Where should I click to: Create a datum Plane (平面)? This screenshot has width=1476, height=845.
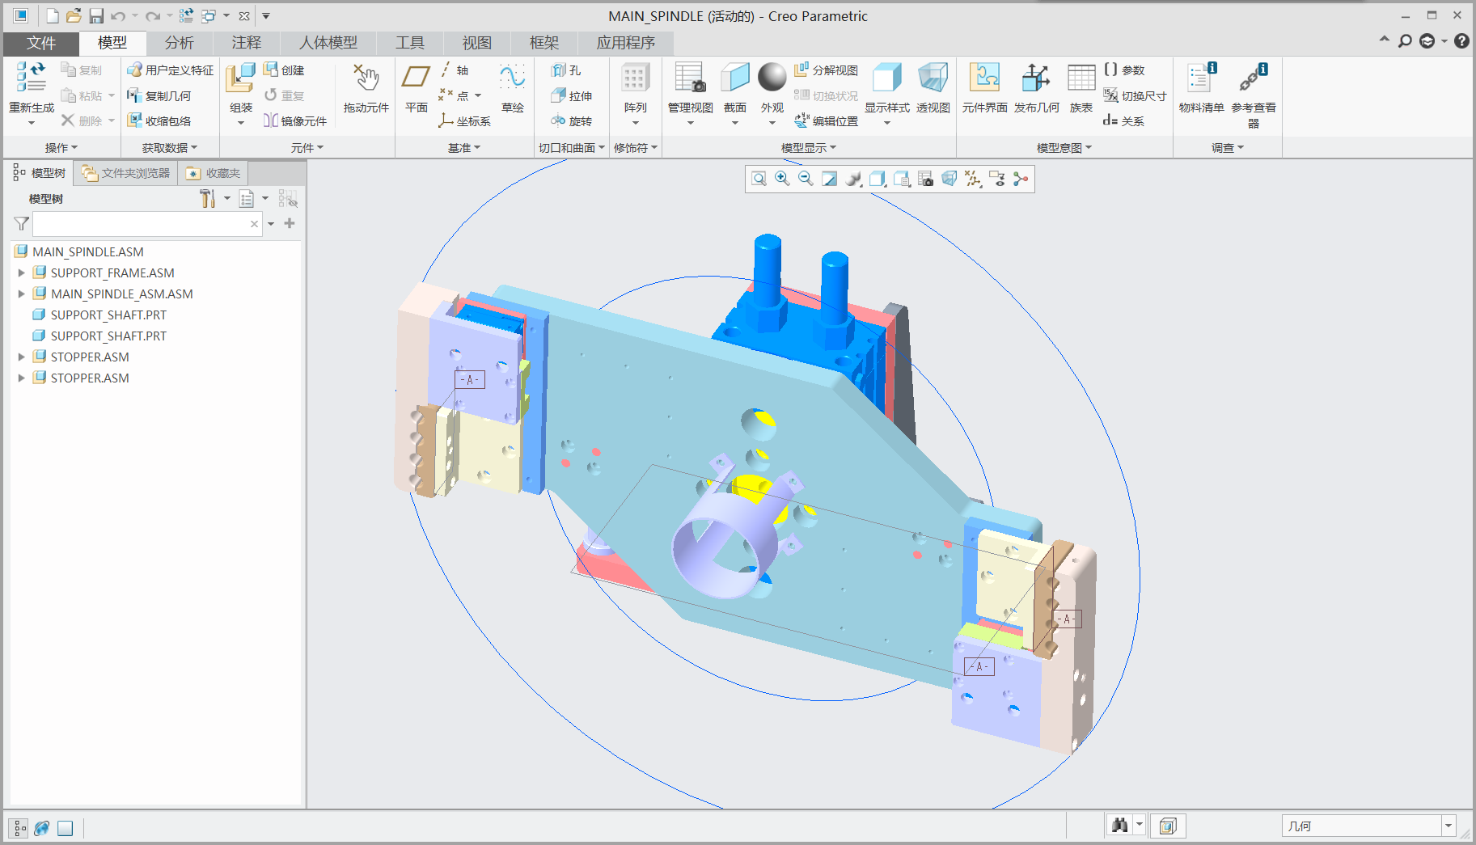(416, 78)
